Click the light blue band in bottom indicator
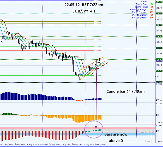This screenshot has height=147, width=163. (x=78, y=134)
